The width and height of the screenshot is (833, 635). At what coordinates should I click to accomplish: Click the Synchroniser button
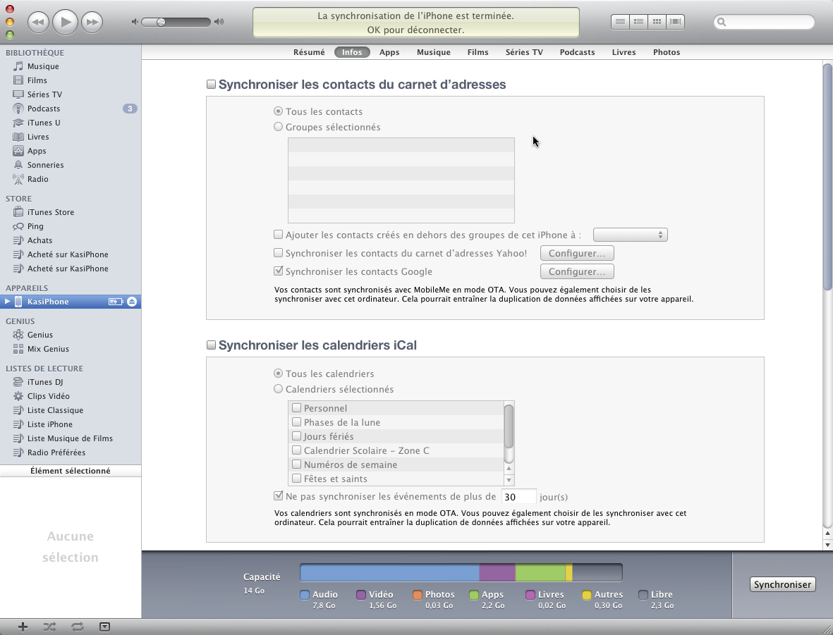782,584
